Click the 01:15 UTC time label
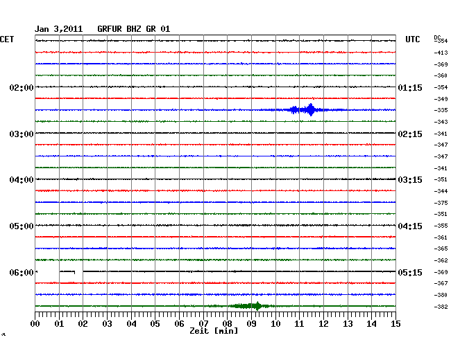451x342 pixels. (x=410, y=87)
